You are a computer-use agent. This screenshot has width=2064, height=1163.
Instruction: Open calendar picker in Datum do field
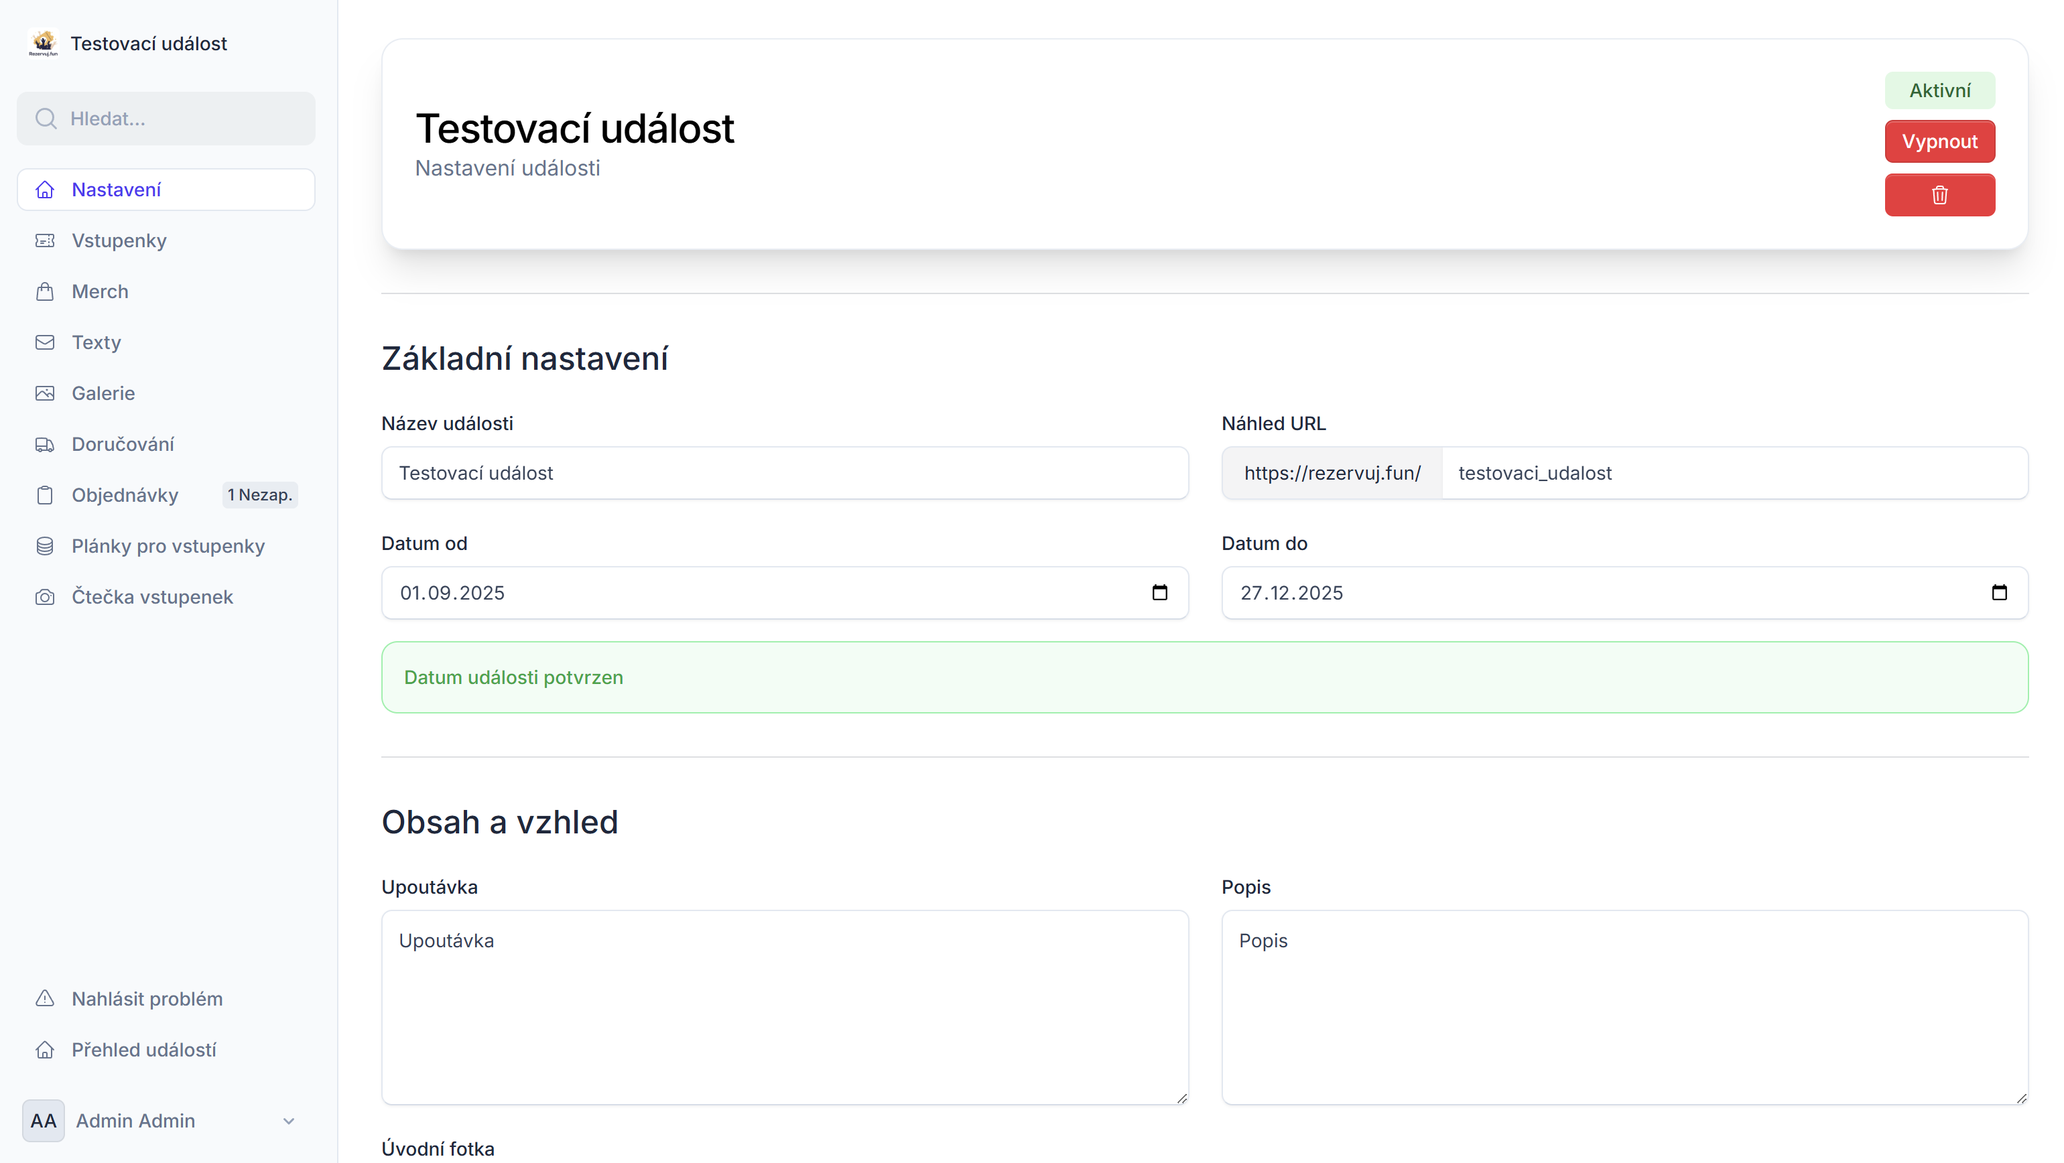1999,593
